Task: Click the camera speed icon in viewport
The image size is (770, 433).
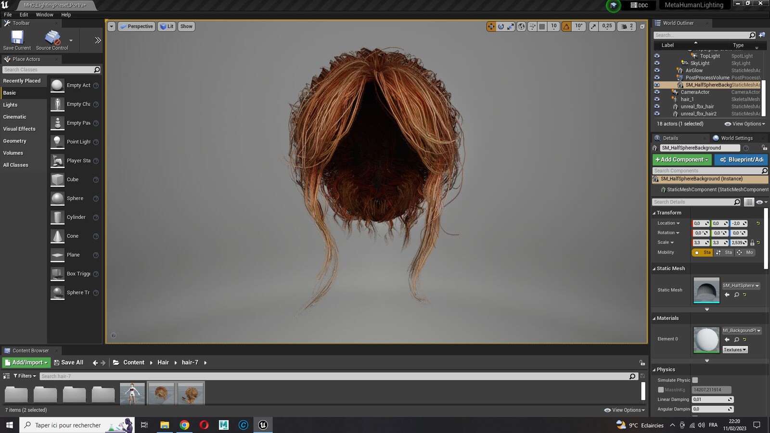Action: click(x=624, y=26)
